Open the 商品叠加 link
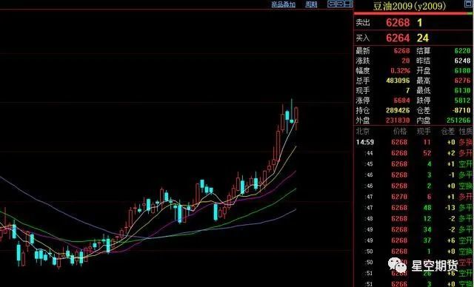Image resolution: width=474 pixels, height=287 pixels. tap(283, 4)
